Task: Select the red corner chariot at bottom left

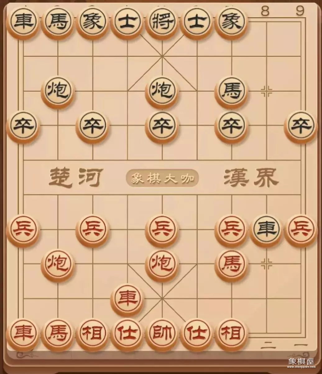Action: (x=23, y=334)
